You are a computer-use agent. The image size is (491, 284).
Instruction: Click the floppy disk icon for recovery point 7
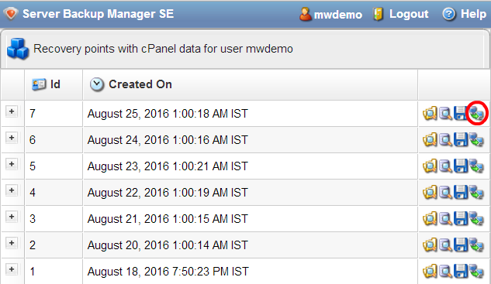tap(461, 114)
